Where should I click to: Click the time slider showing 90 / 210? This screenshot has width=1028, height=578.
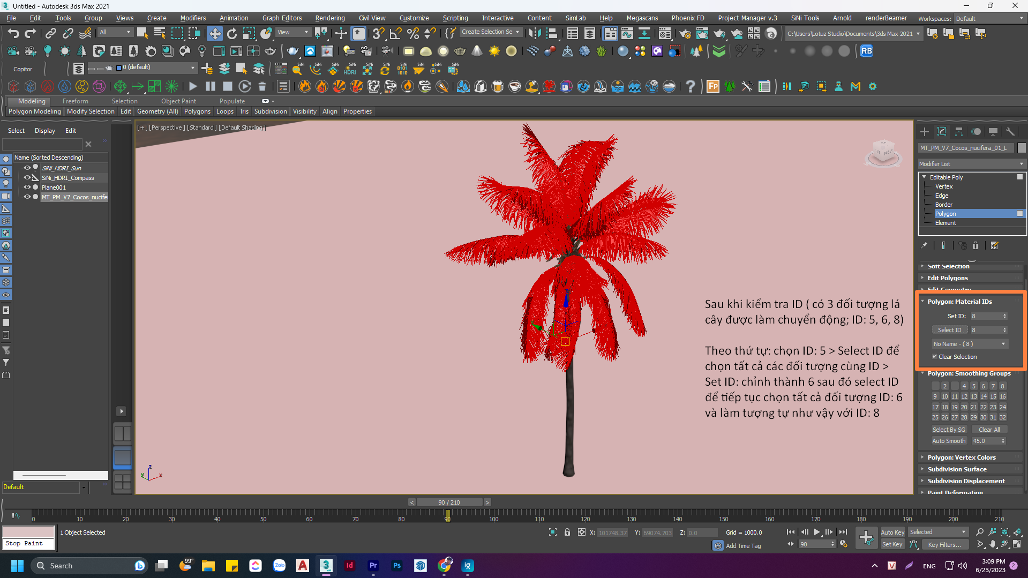tap(449, 502)
